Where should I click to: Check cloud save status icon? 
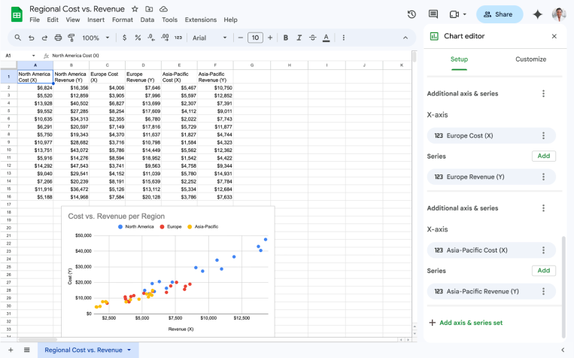point(164,9)
